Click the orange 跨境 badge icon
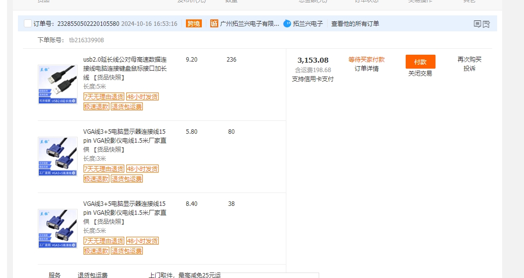The width and height of the screenshot is (524, 278). tap(194, 23)
